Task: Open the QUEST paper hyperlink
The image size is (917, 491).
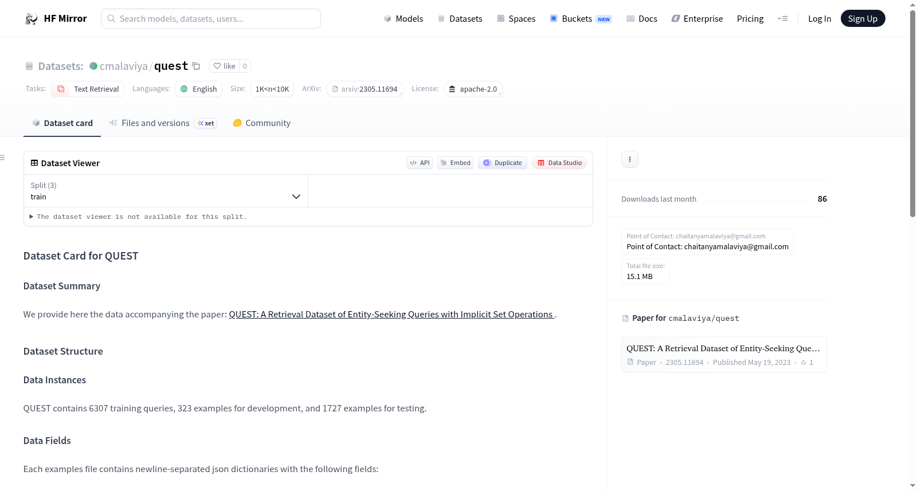Action: (x=391, y=315)
